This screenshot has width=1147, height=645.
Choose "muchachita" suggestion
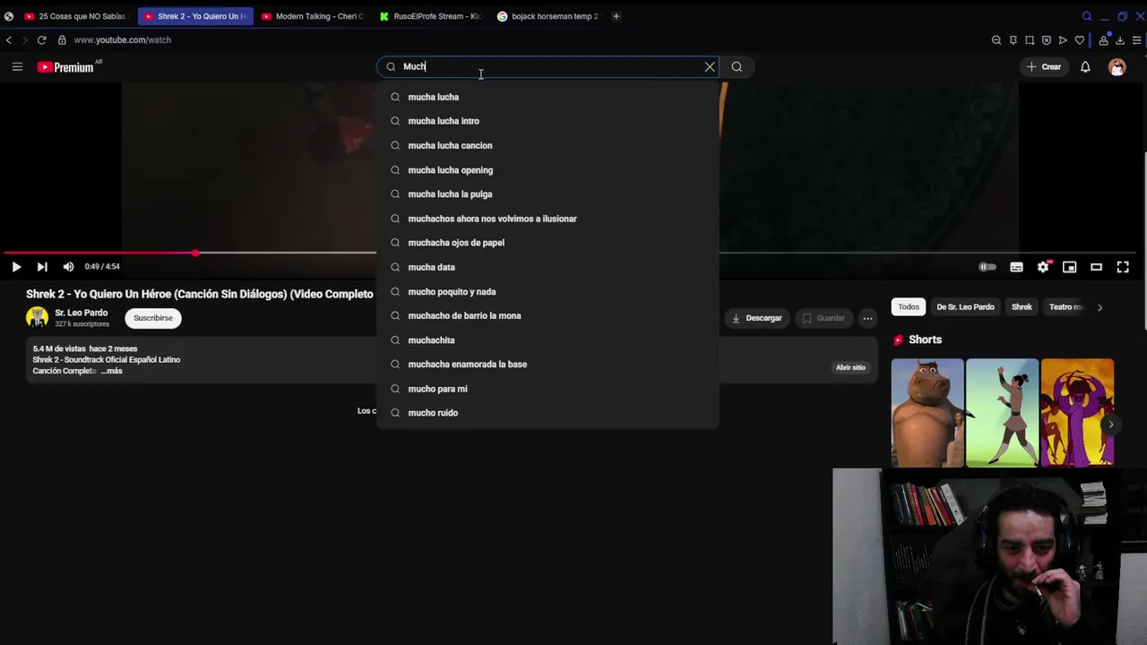548,340
